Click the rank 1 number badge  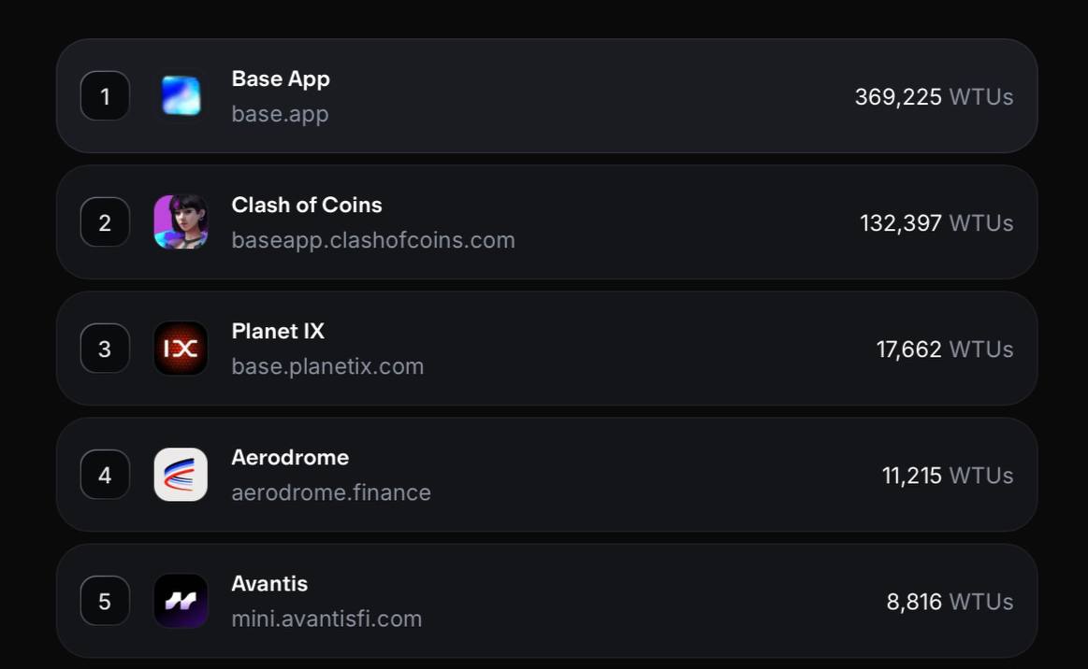point(105,95)
